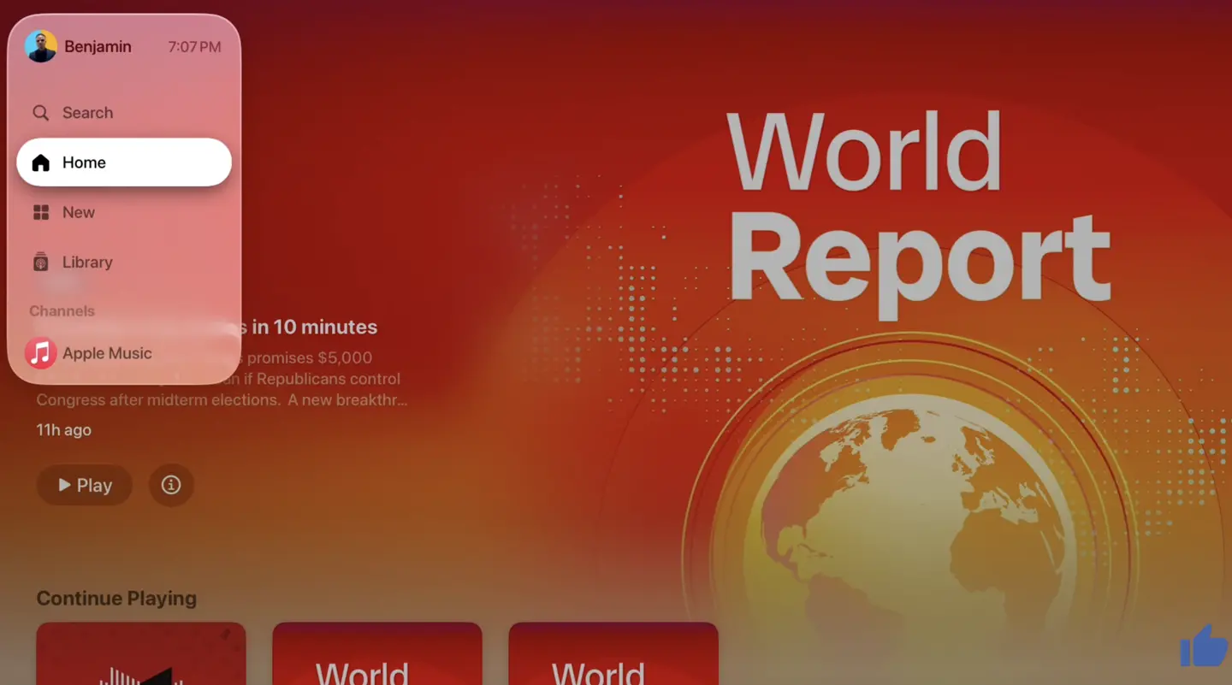Click the Continue Playing section heading

(x=116, y=599)
